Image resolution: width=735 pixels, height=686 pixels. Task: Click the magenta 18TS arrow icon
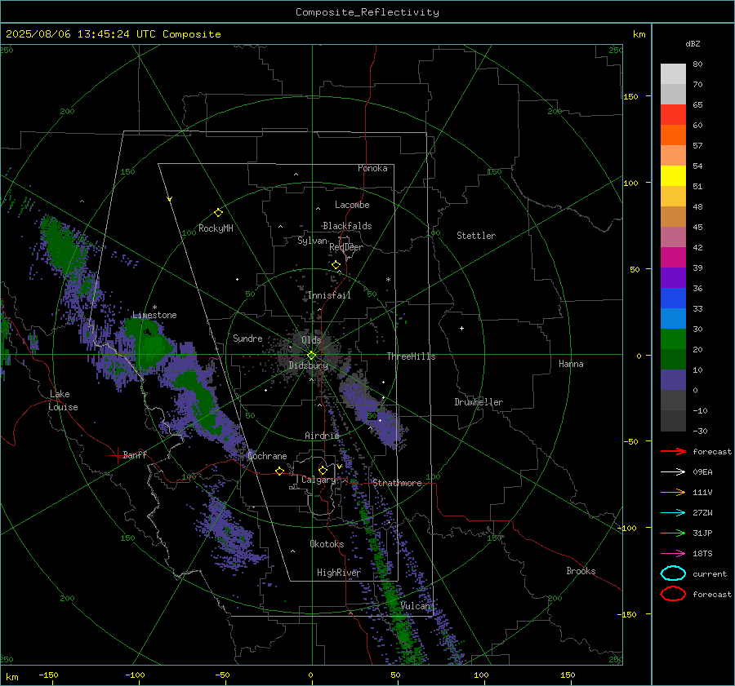[673, 554]
